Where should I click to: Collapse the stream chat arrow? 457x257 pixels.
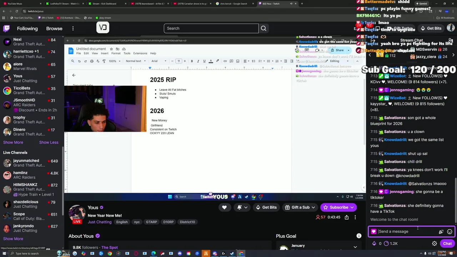(x=373, y=41)
